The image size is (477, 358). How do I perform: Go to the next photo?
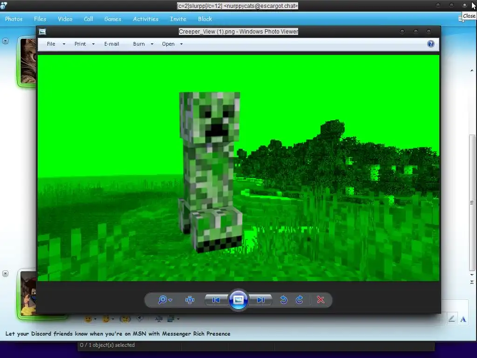(261, 300)
